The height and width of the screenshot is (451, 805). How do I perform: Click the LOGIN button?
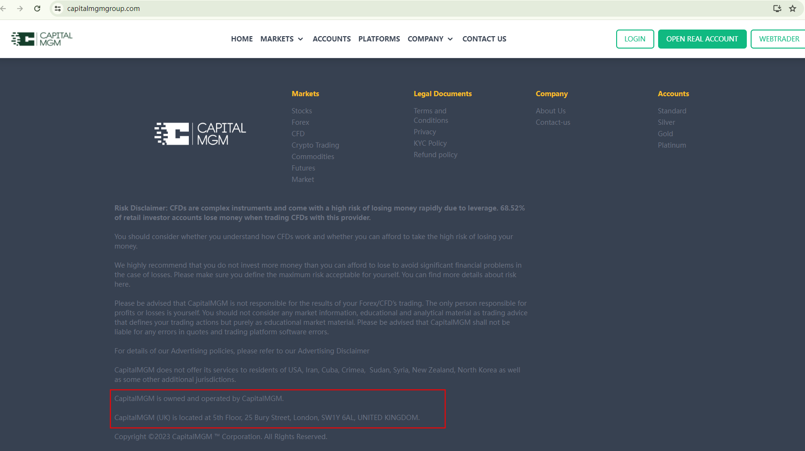(x=635, y=39)
